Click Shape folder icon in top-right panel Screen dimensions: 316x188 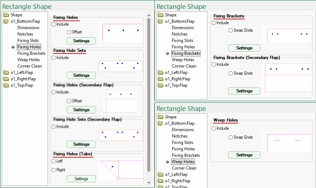(160, 15)
